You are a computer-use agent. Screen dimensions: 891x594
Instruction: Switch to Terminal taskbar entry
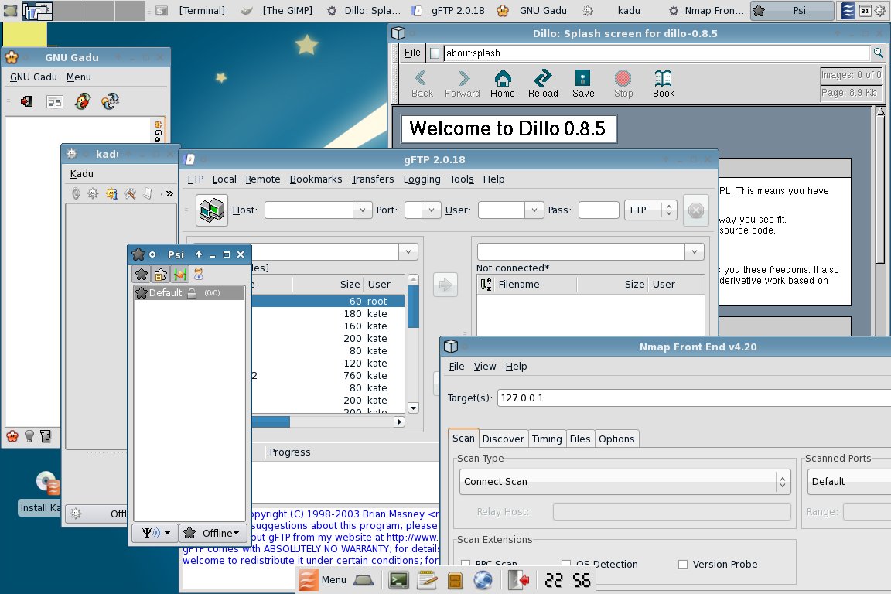point(192,10)
